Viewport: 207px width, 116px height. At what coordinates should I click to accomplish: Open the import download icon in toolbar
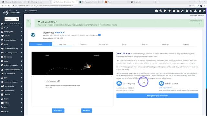pos(195,11)
